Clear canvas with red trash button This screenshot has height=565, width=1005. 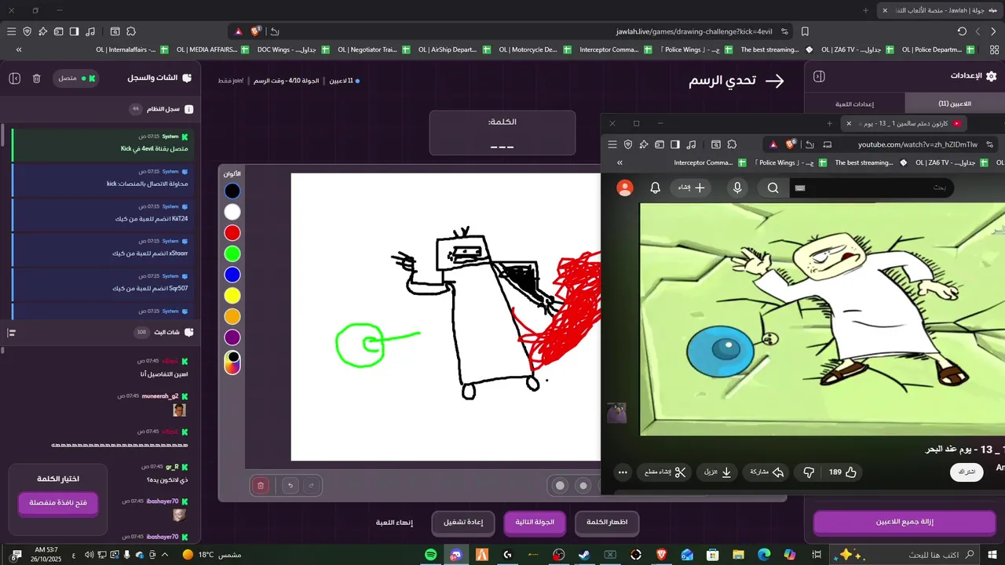261,486
